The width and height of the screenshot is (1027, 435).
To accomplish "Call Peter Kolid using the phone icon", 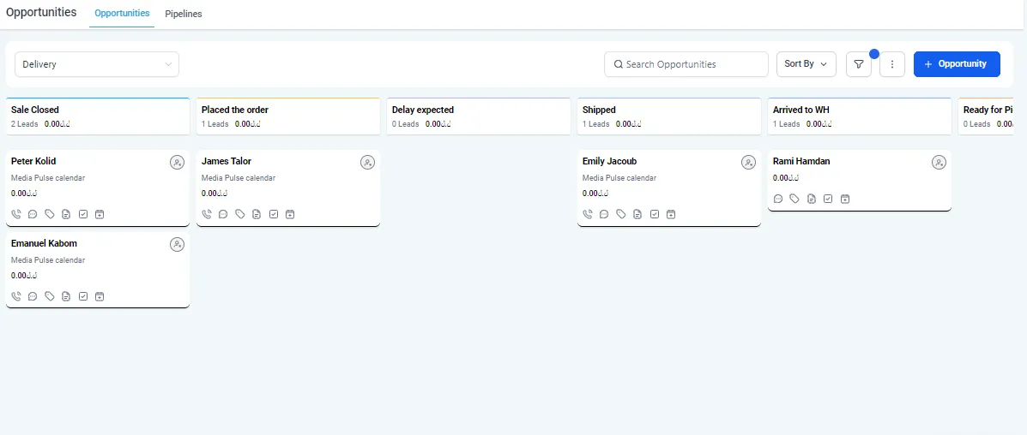I will click(16, 214).
